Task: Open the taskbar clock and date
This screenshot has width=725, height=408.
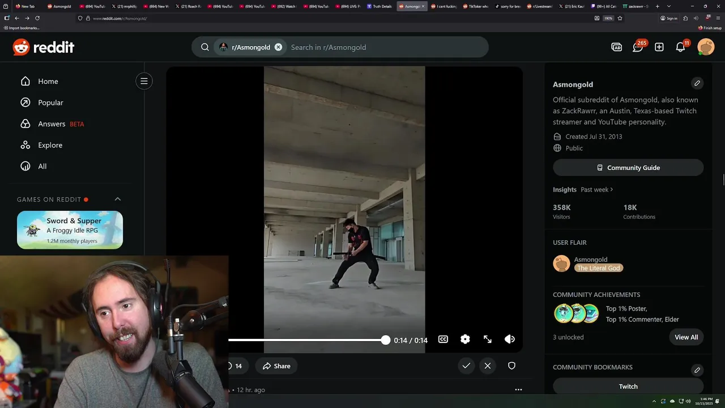Action: [705, 401]
